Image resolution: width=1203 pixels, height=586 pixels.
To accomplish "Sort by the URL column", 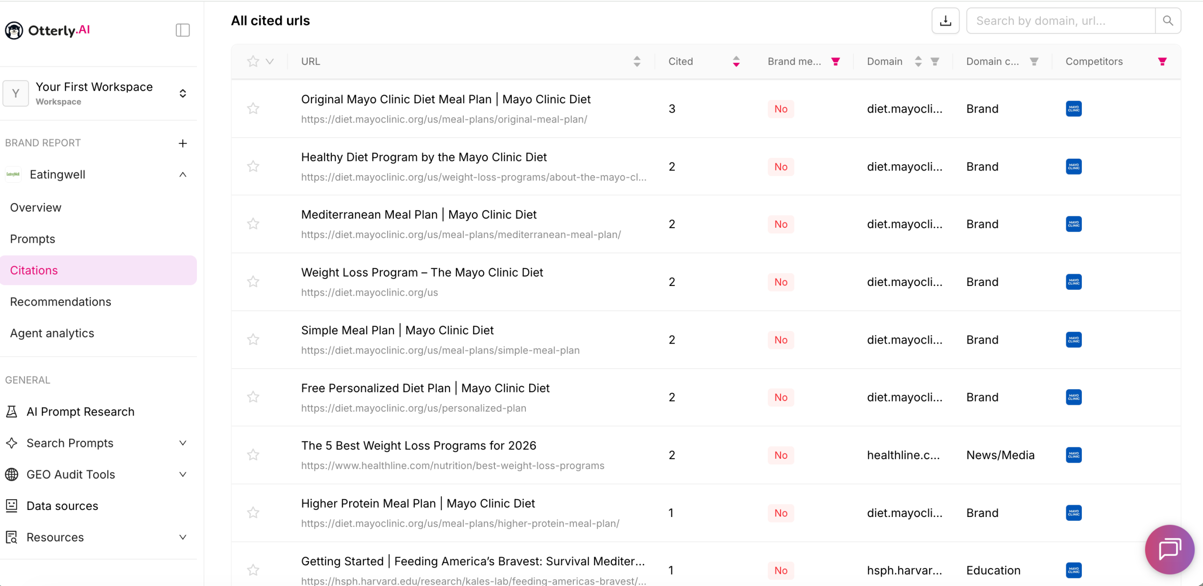I will coord(637,62).
